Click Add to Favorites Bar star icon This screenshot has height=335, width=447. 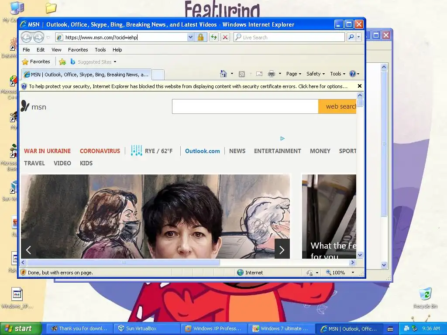click(x=62, y=62)
